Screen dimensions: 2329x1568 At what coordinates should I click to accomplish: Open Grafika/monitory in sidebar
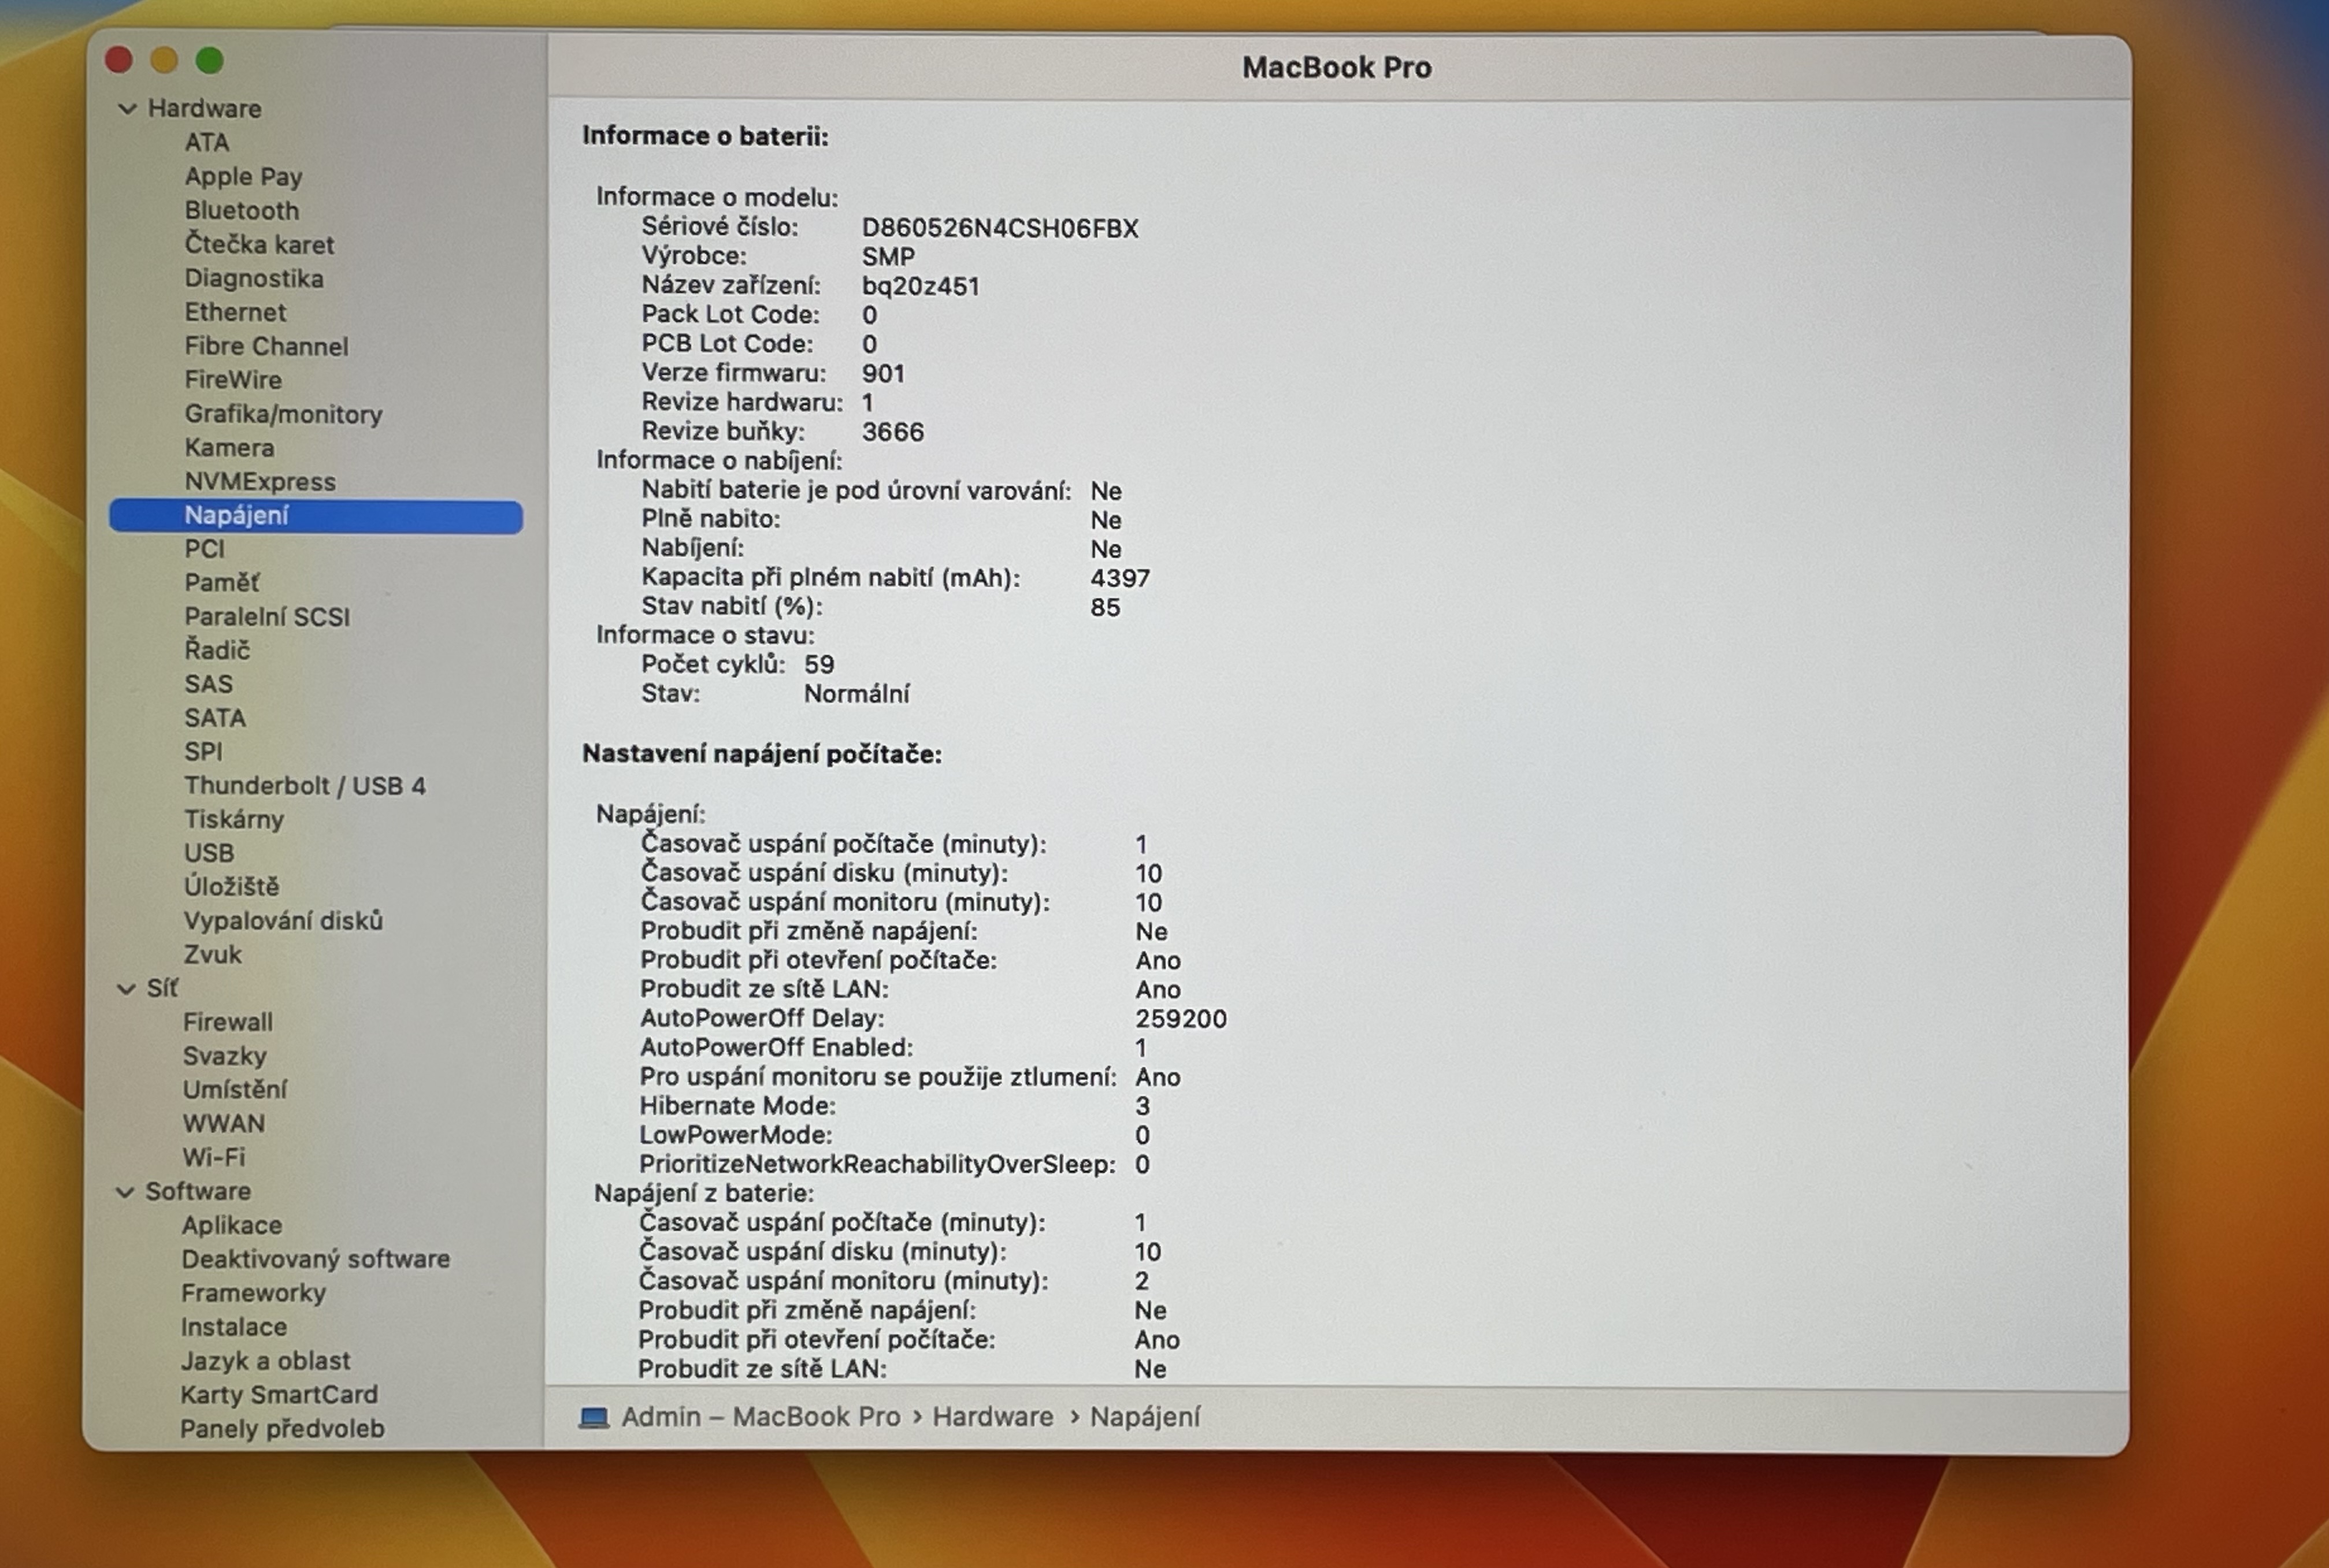coord(283,414)
